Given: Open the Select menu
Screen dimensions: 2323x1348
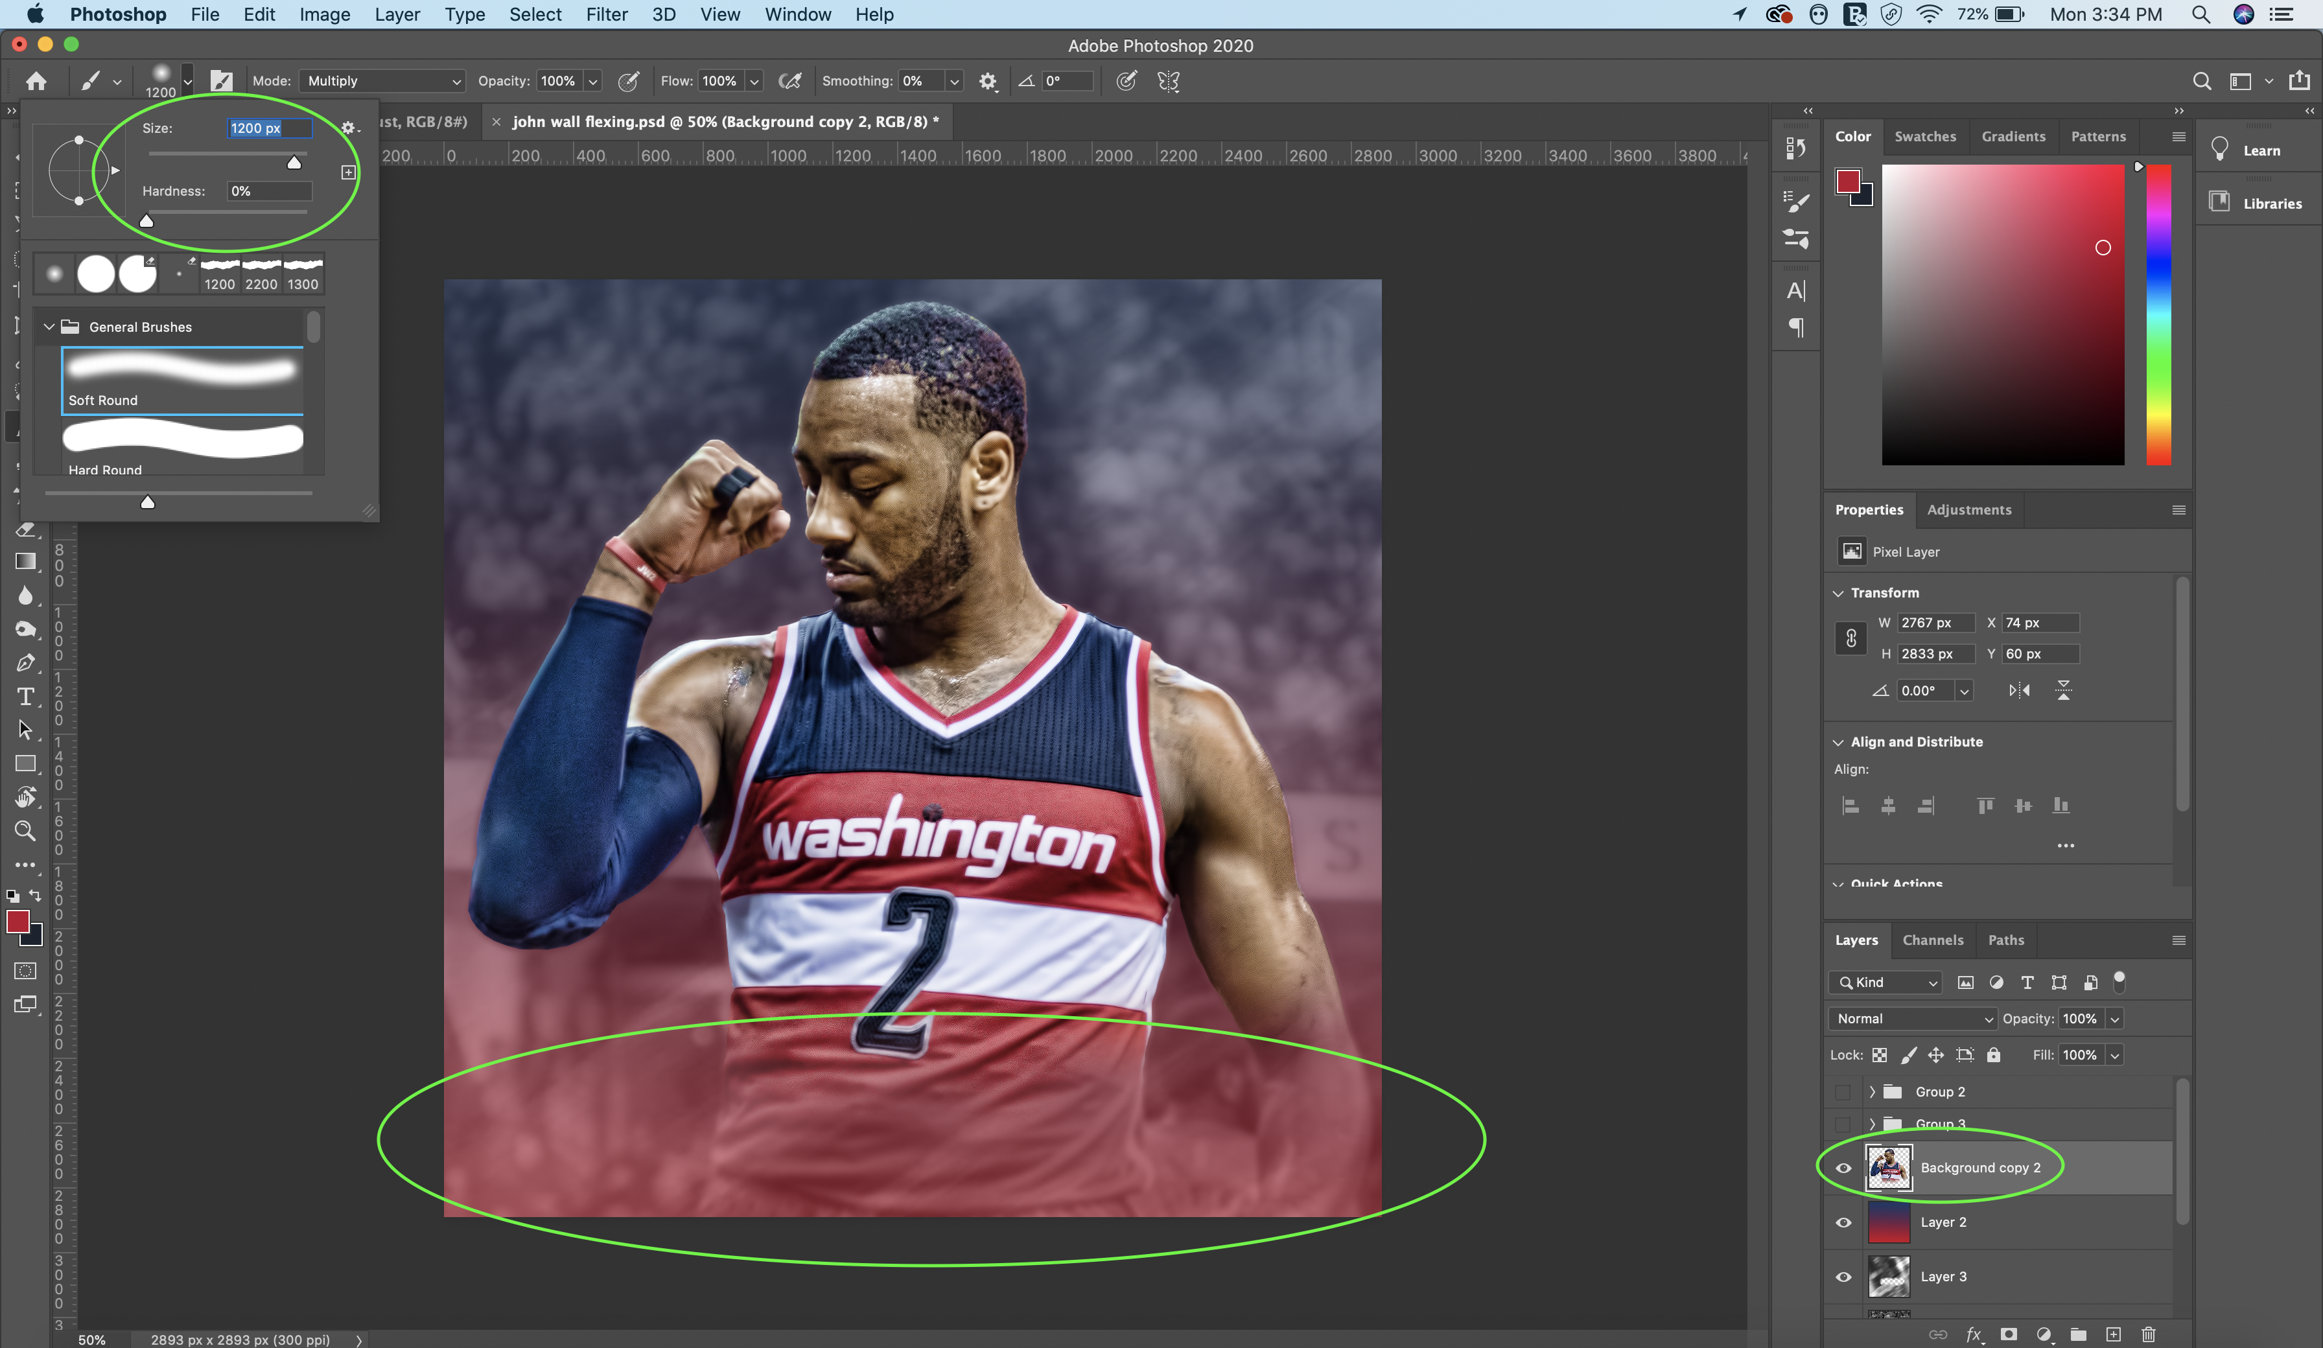Looking at the screenshot, I should 535,15.
